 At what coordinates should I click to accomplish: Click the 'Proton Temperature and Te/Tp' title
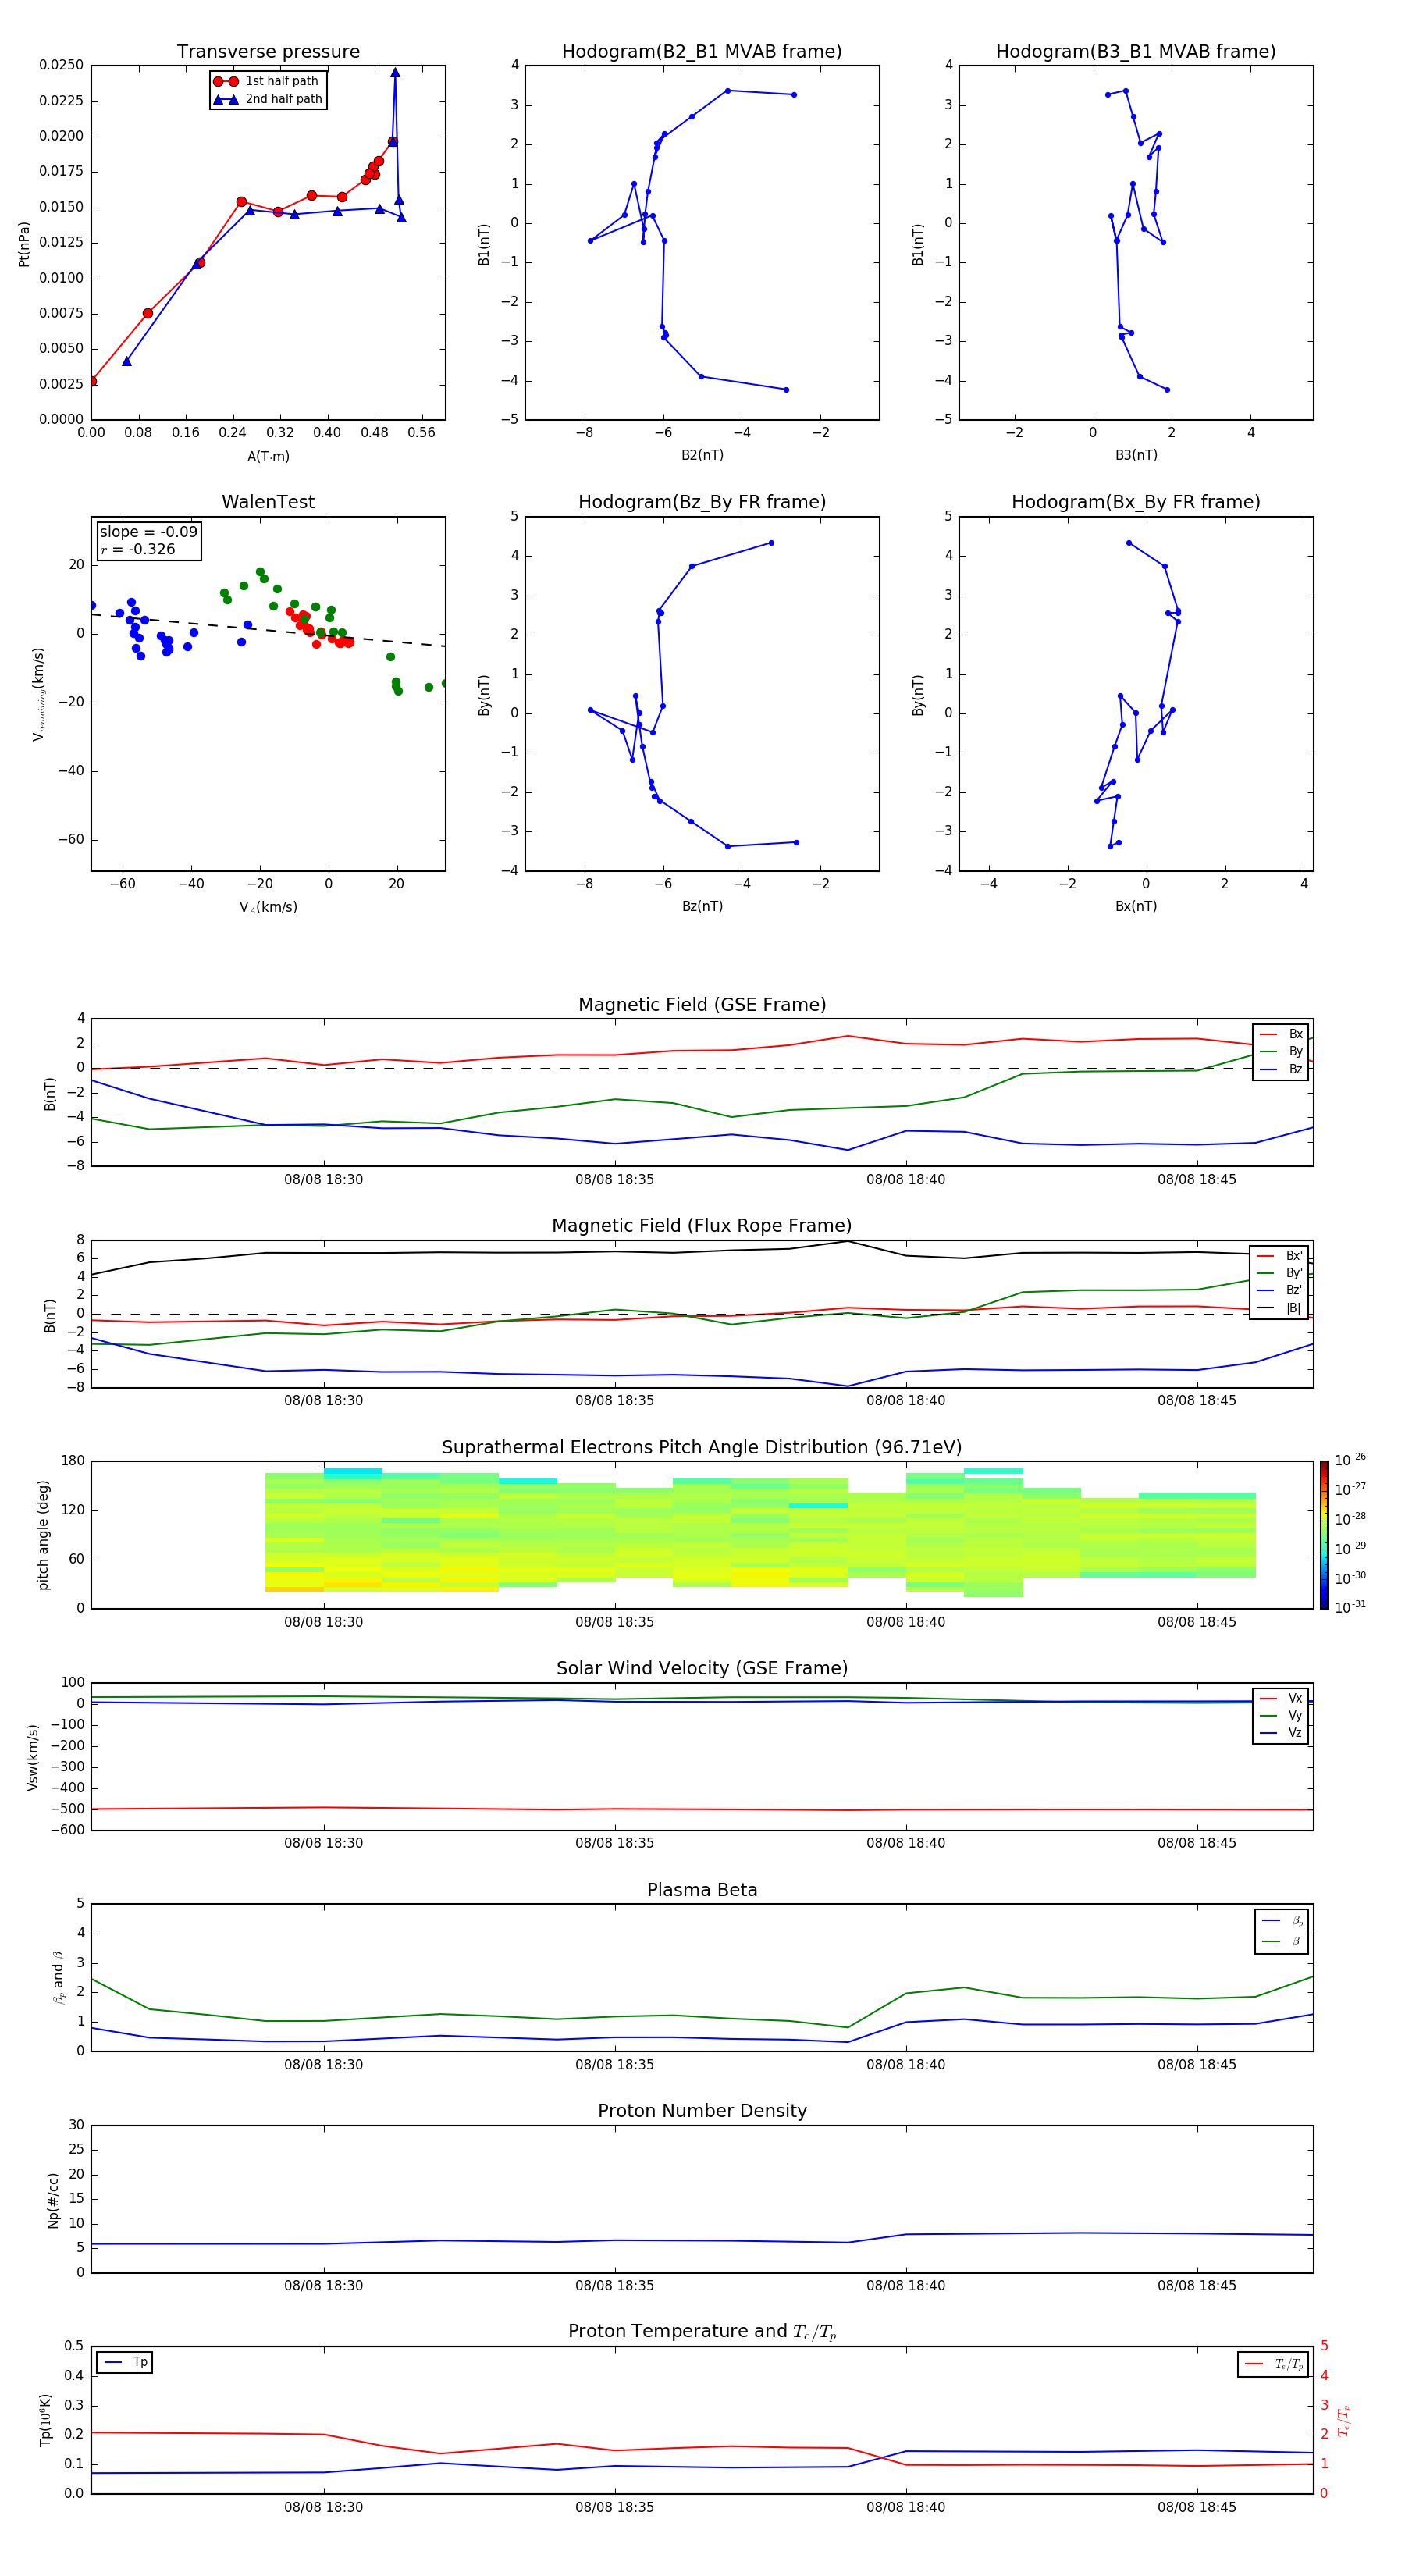click(x=702, y=2332)
